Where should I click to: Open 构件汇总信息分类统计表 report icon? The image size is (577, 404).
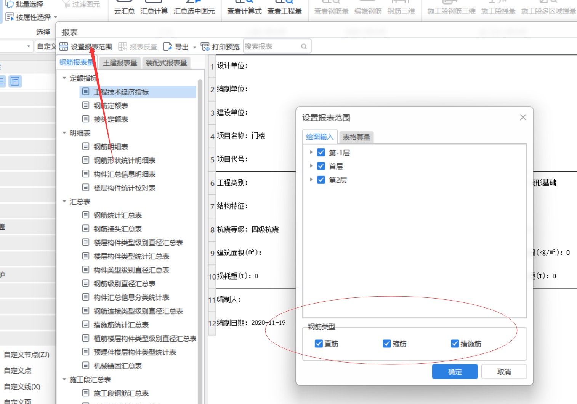86,297
